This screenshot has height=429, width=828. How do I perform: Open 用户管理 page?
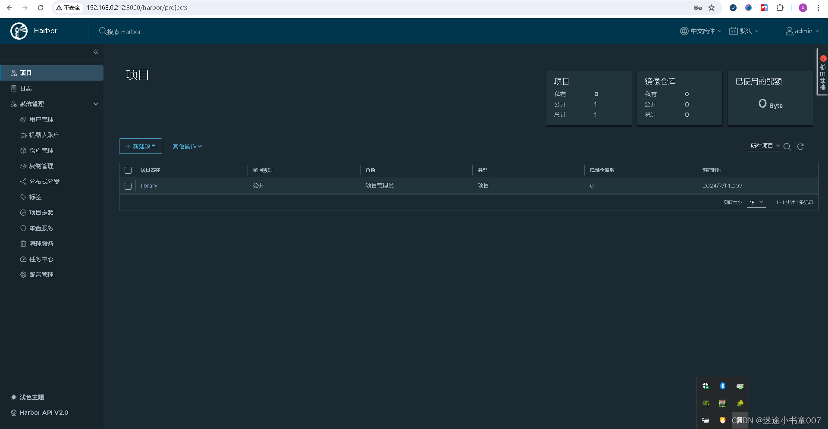pyautogui.click(x=41, y=119)
